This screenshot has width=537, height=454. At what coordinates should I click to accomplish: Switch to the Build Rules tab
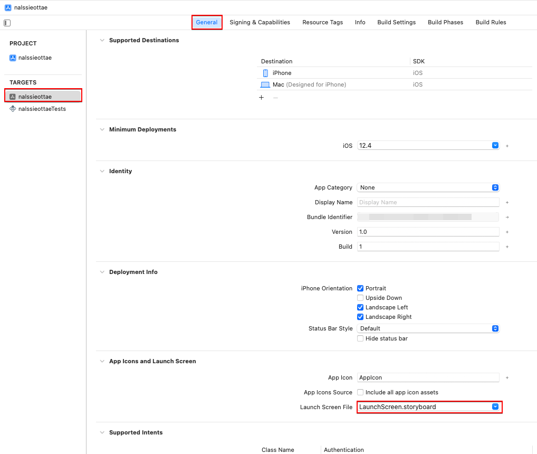(x=491, y=22)
